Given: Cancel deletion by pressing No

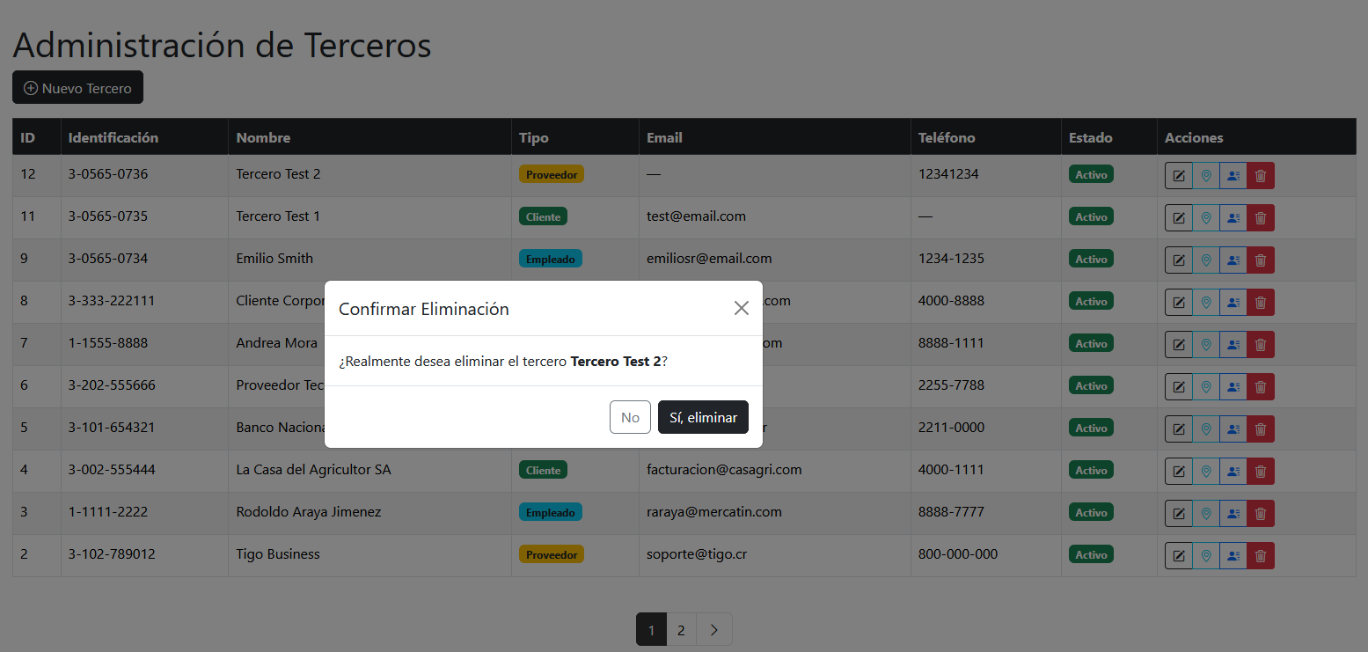Looking at the screenshot, I should 630,417.
